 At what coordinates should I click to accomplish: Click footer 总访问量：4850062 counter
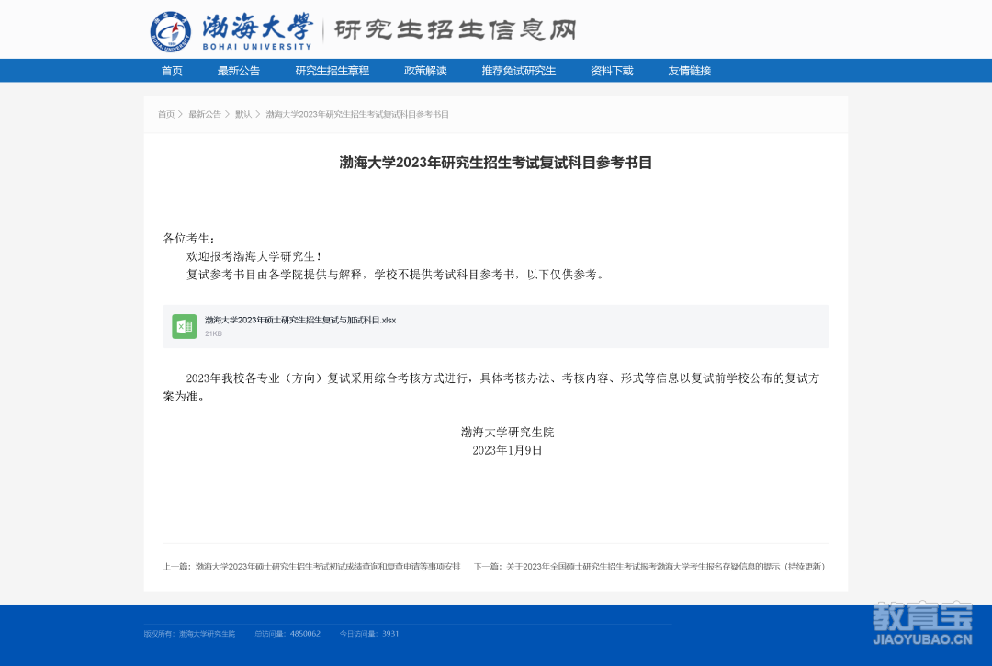287,634
